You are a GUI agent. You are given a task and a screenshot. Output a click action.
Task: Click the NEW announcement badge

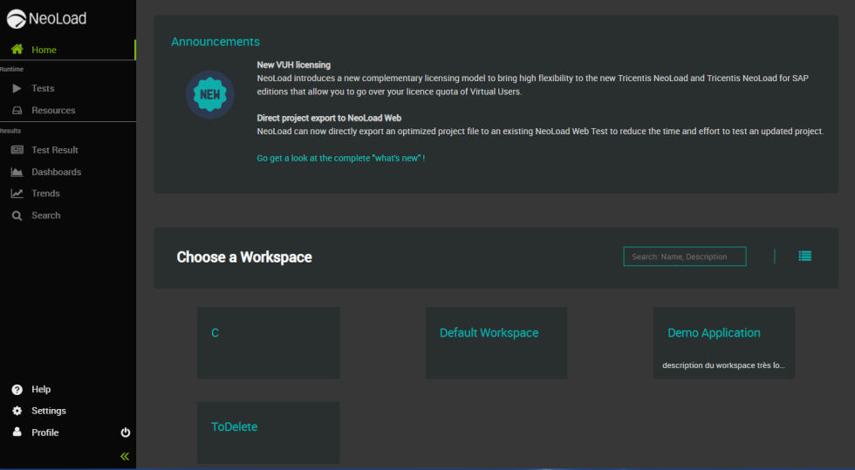[x=209, y=94]
